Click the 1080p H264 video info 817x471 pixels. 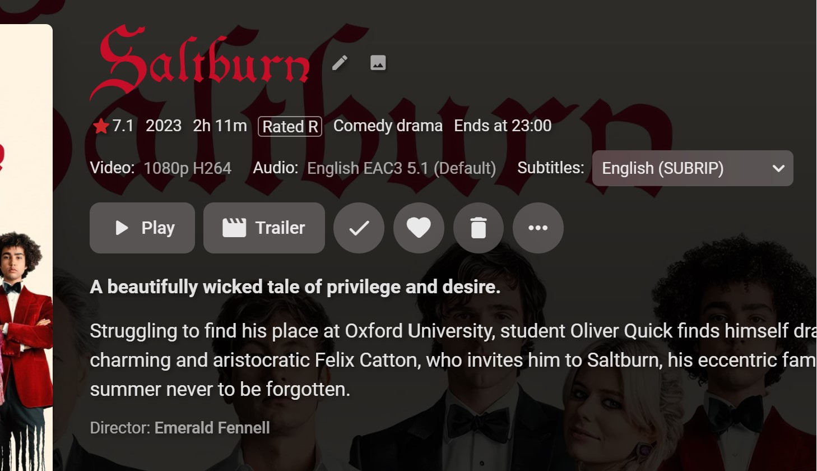(x=188, y=168)
